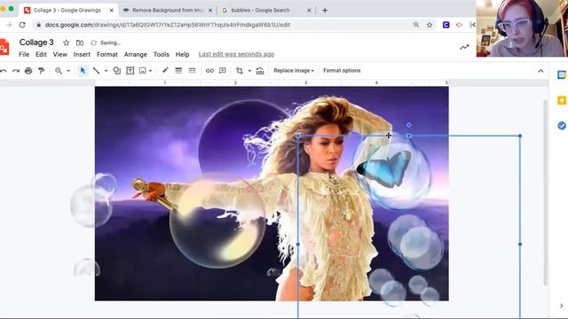Viewport: 568px width, 319px height.
Task: Open the Border weight option
Action: point(178,71)
